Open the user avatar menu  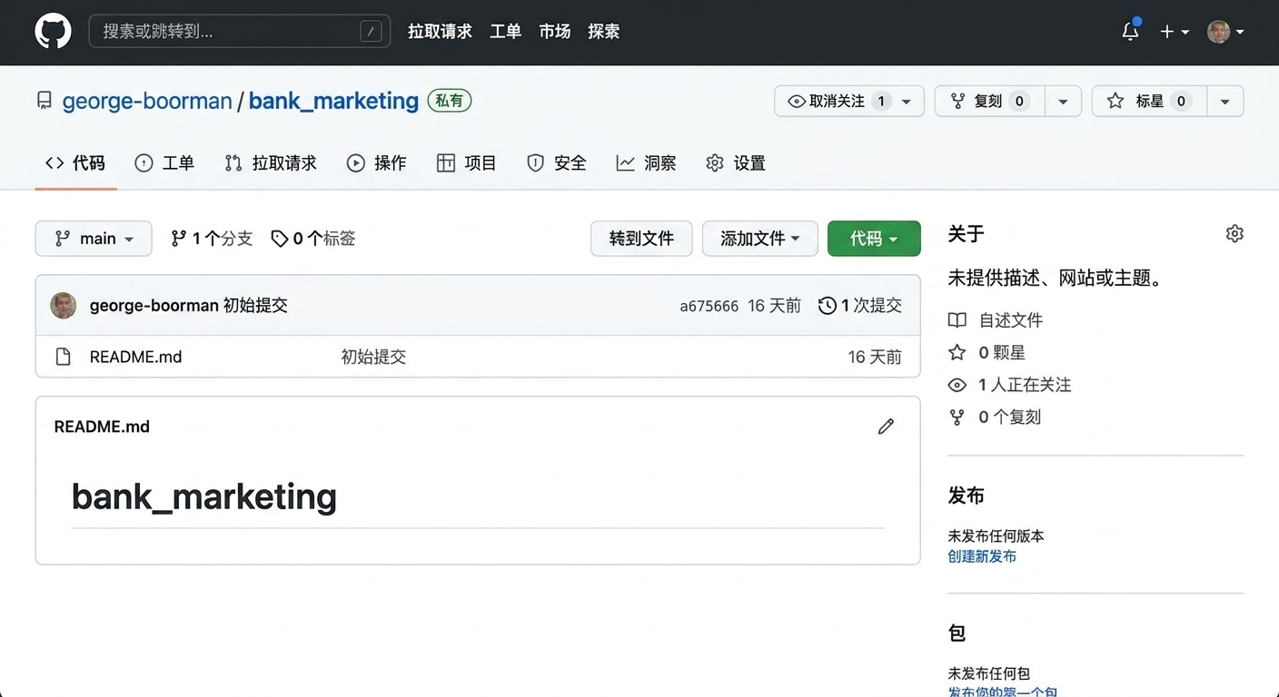tap(1225, 32)
